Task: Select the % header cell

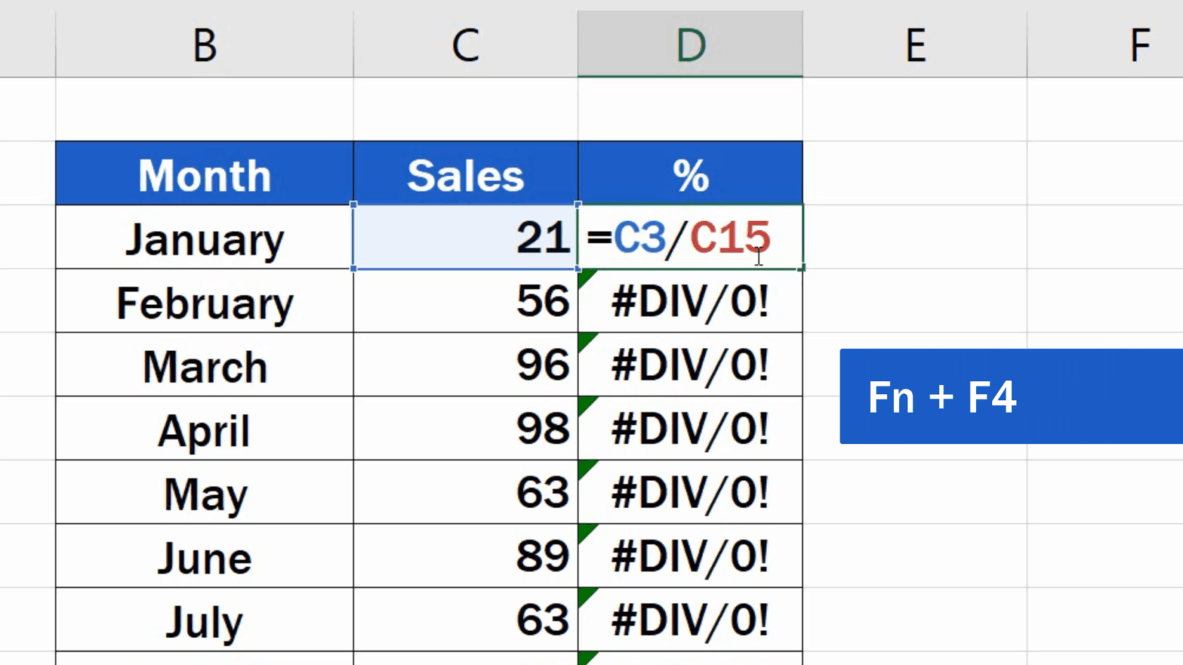Action: click(x=690, y=174)
